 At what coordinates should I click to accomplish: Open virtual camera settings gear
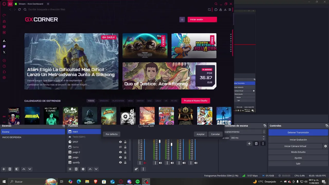tap(325, 146)
